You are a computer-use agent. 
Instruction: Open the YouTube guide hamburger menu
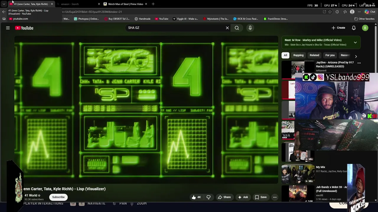pyautogui.click(x=8, y=28)
